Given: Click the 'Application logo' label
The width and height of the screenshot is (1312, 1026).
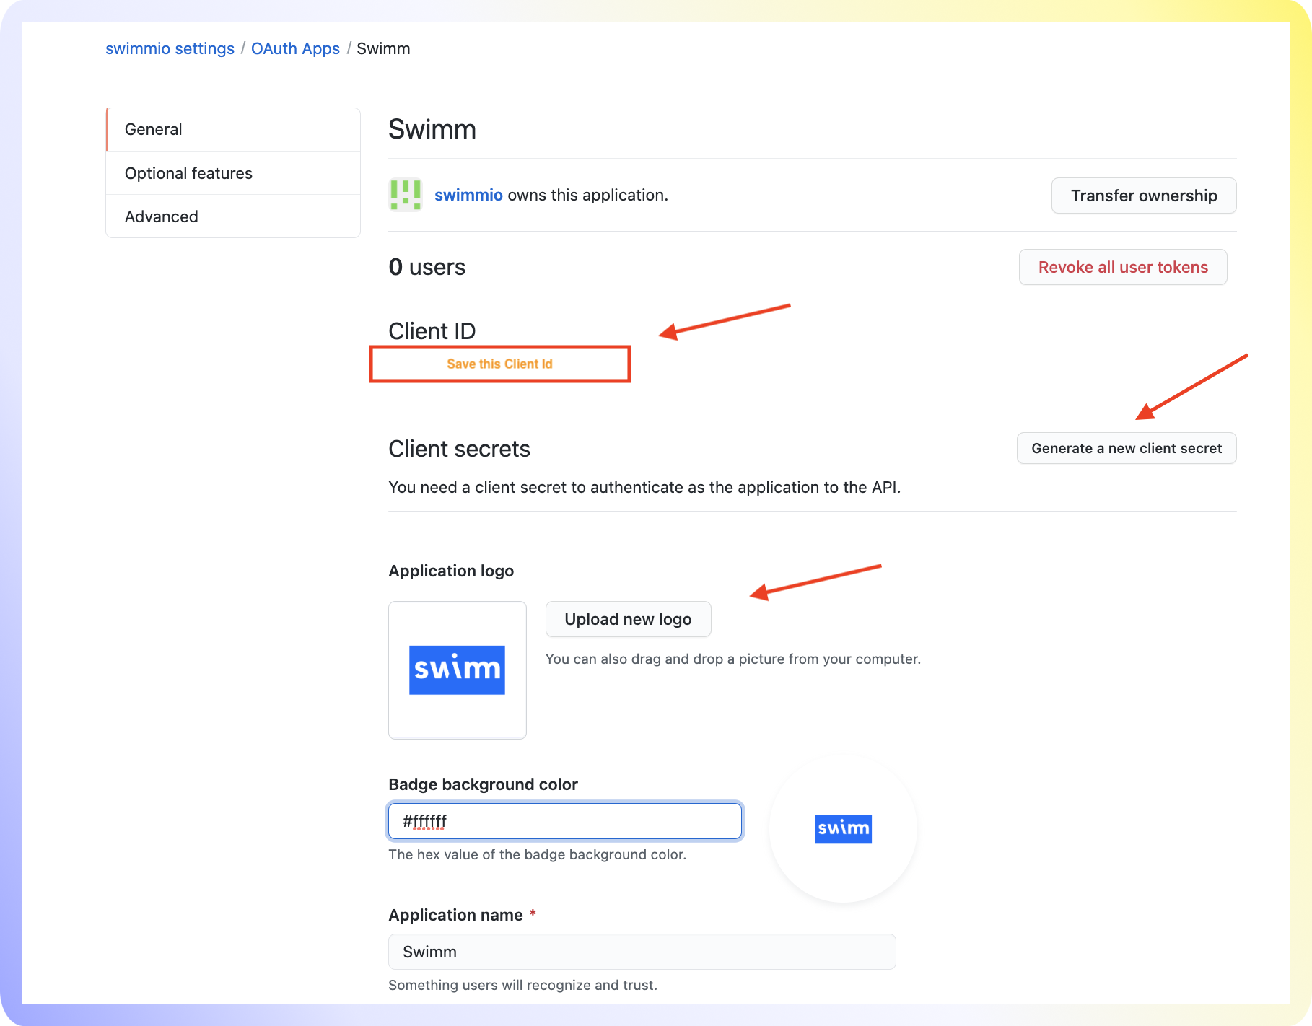Looking at the screenshot, I should pyautogui.click(x=451, y=571).
